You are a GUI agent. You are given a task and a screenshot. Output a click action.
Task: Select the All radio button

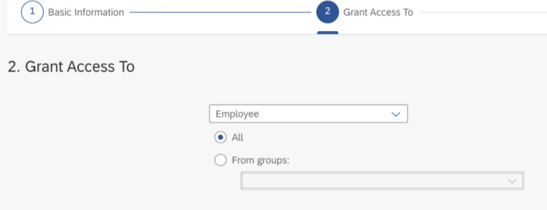tap(220, 137)
